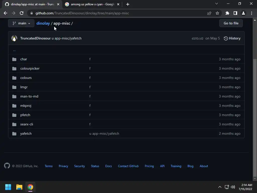
Task: Toggle the browser side panel icon
Action: pyautogui.click(x=235, y=13)
